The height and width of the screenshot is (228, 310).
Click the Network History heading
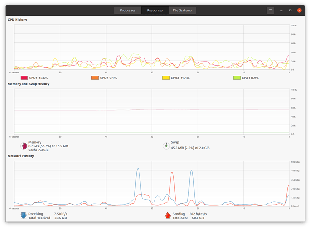tap(21, 156)
